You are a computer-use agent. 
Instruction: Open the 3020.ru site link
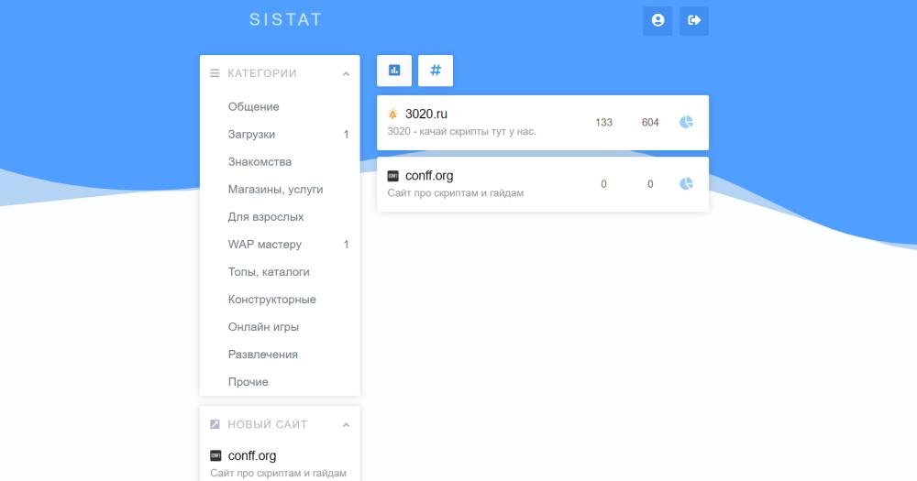[x=426, y=115]
